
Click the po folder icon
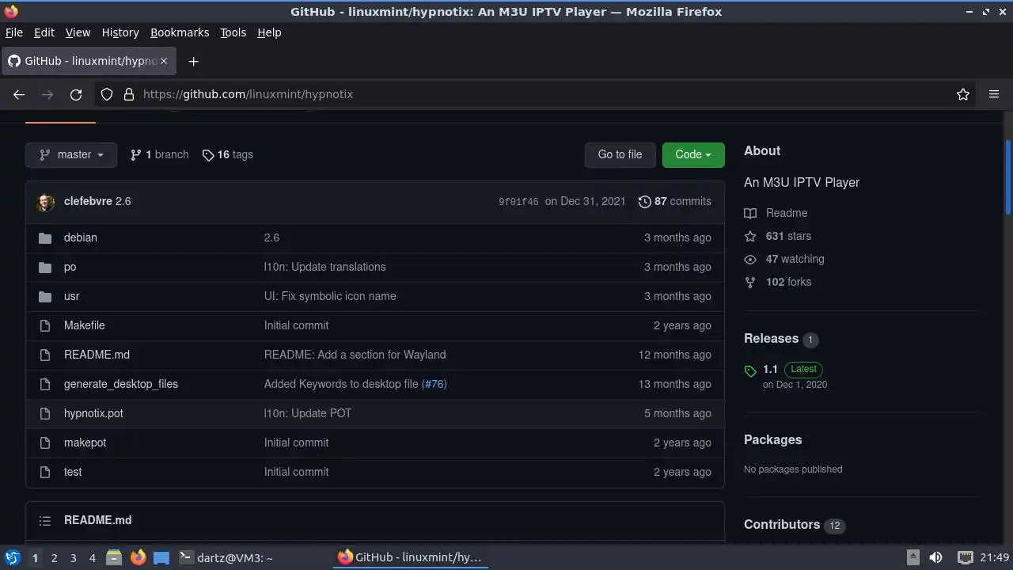[45, 267]
